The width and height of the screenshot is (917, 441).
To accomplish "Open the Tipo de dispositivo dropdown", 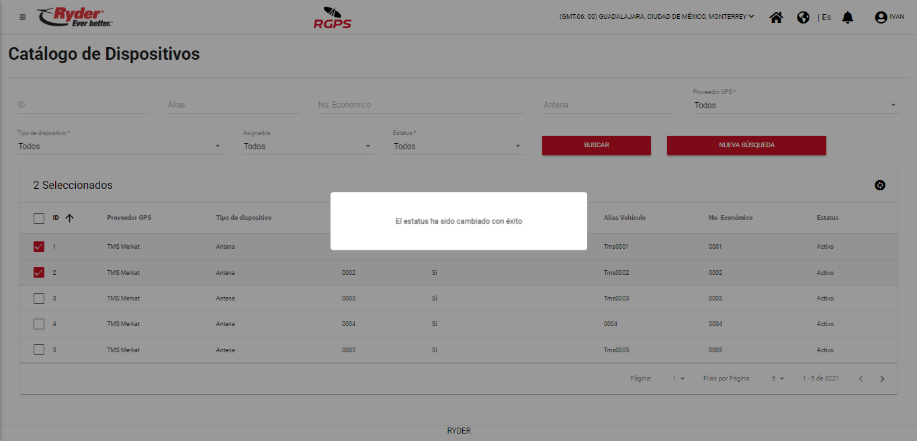I will point(120,147).
